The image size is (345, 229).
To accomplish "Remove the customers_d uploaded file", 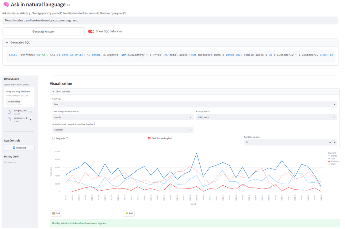I will (31, 119).
